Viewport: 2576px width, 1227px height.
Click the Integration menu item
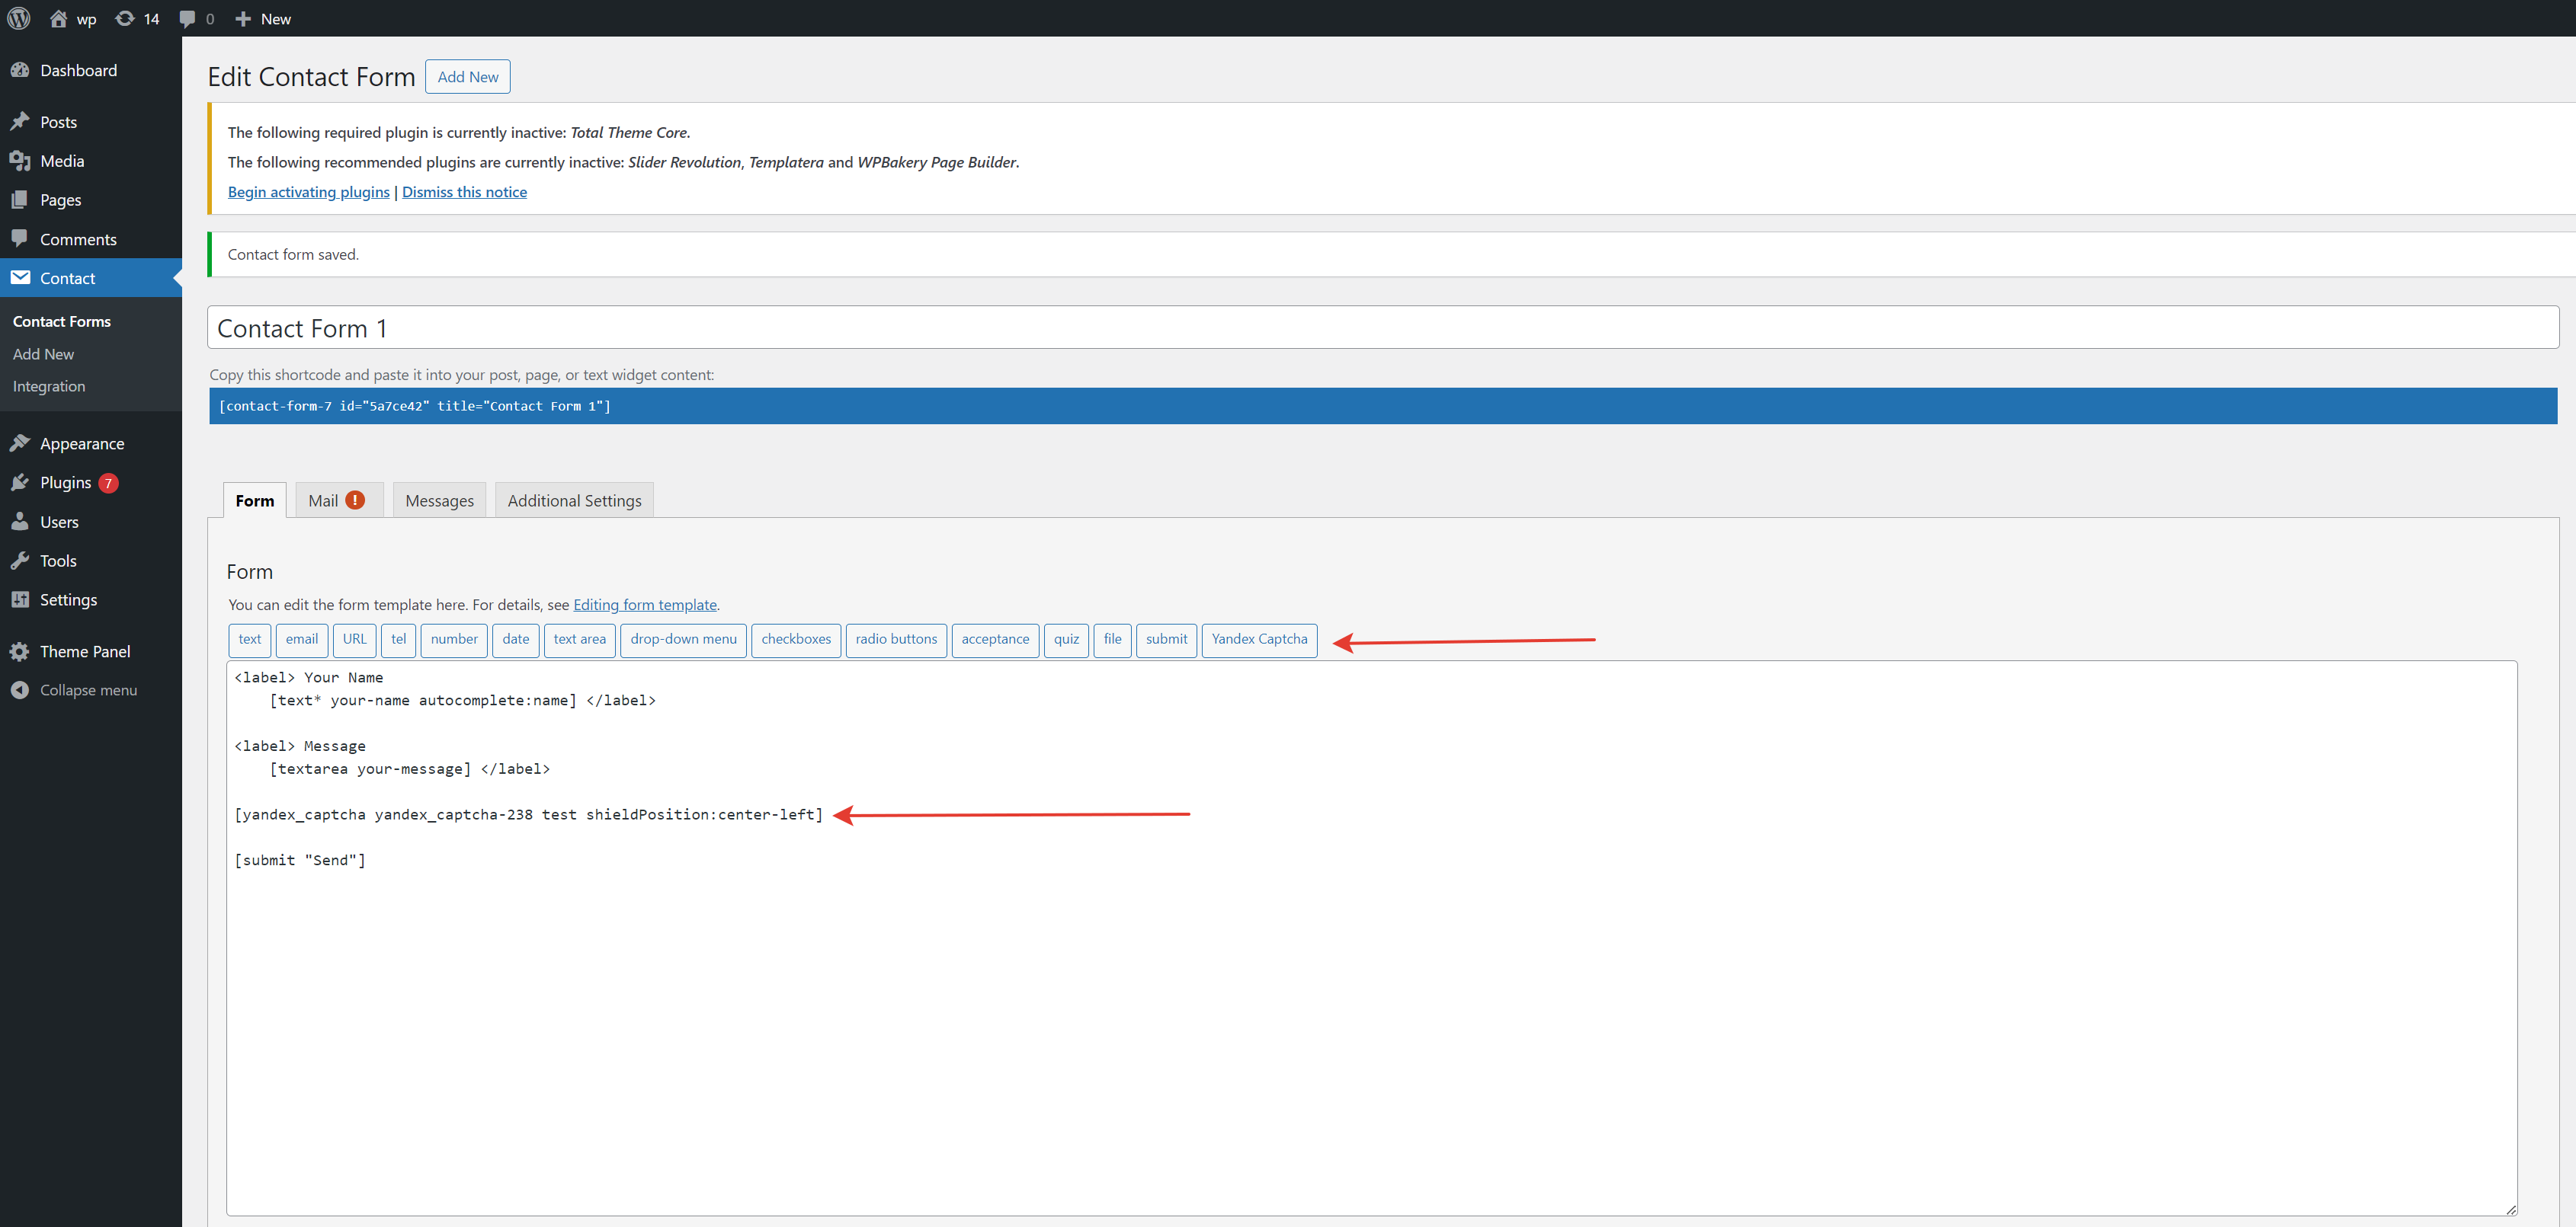click(50, 385)
